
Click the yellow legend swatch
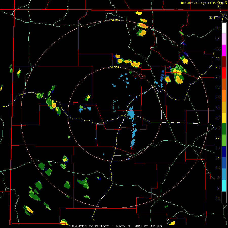point(224,118)
